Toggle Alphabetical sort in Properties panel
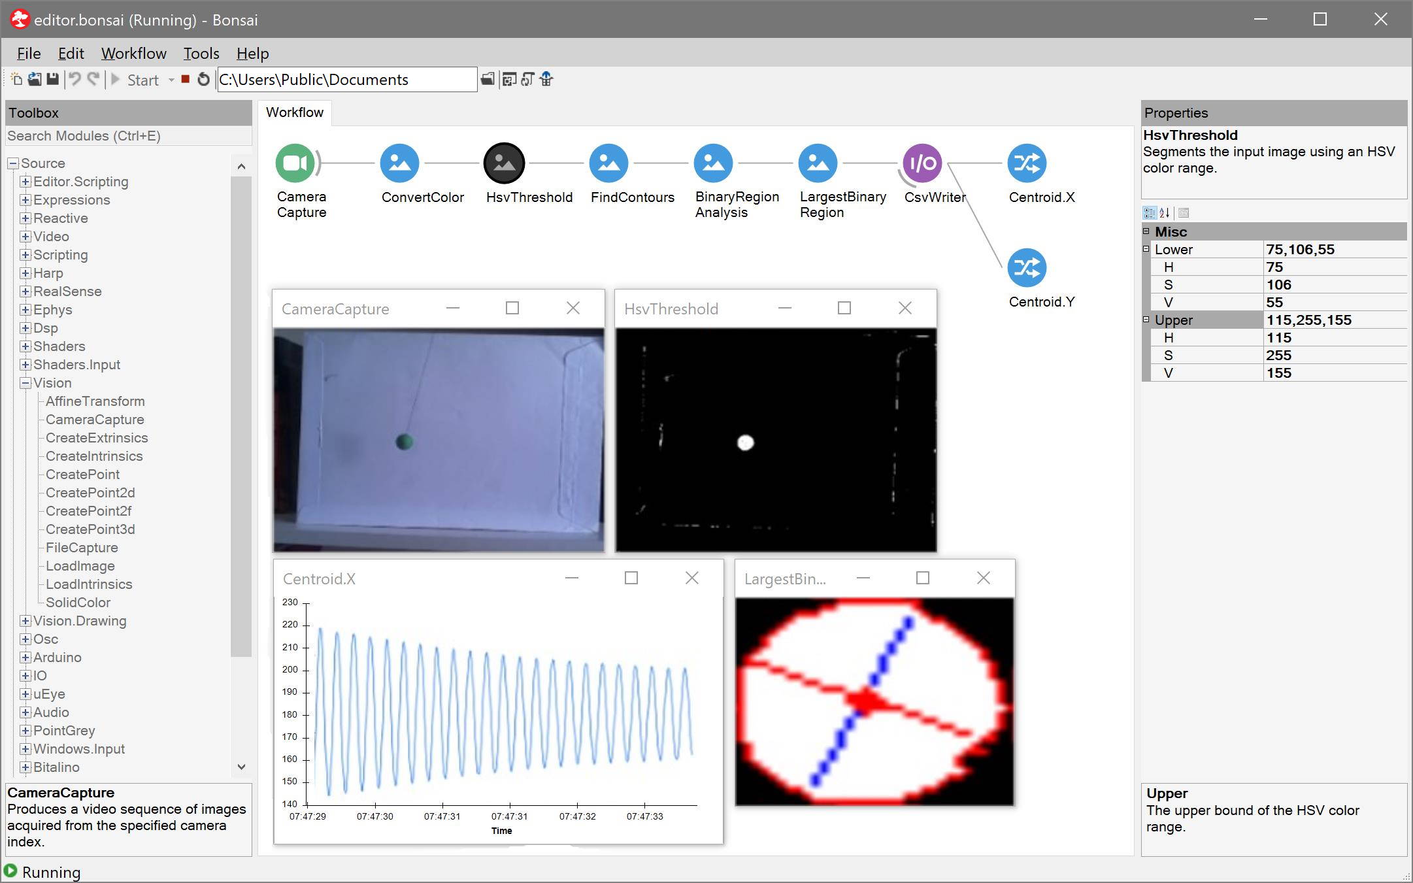This screenshot has height=883, width=1413. click(1165, 213)
